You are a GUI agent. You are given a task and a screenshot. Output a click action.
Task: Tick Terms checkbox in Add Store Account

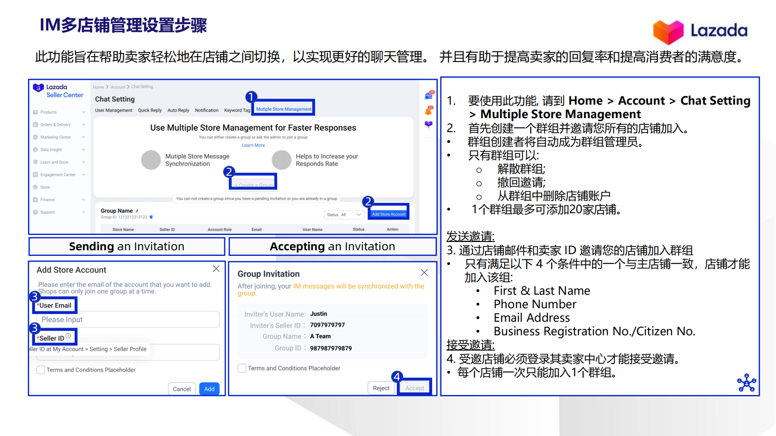[41, 370]
